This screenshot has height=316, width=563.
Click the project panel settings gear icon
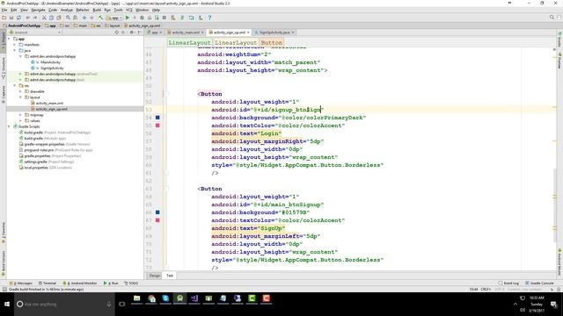point(132,32)
